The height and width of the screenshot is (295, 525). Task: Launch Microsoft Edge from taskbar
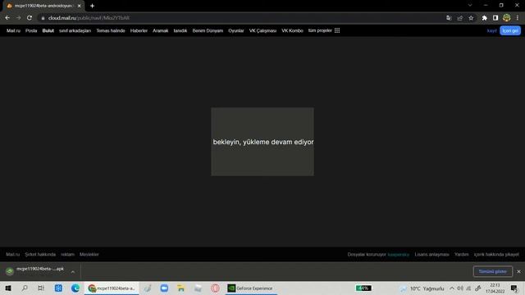(75, 288)
